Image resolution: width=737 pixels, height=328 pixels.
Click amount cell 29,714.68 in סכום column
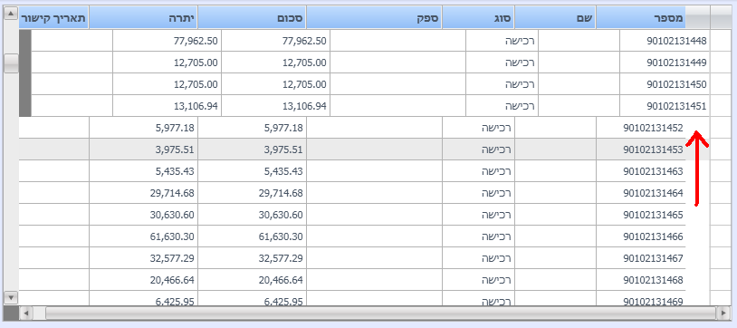252,193
